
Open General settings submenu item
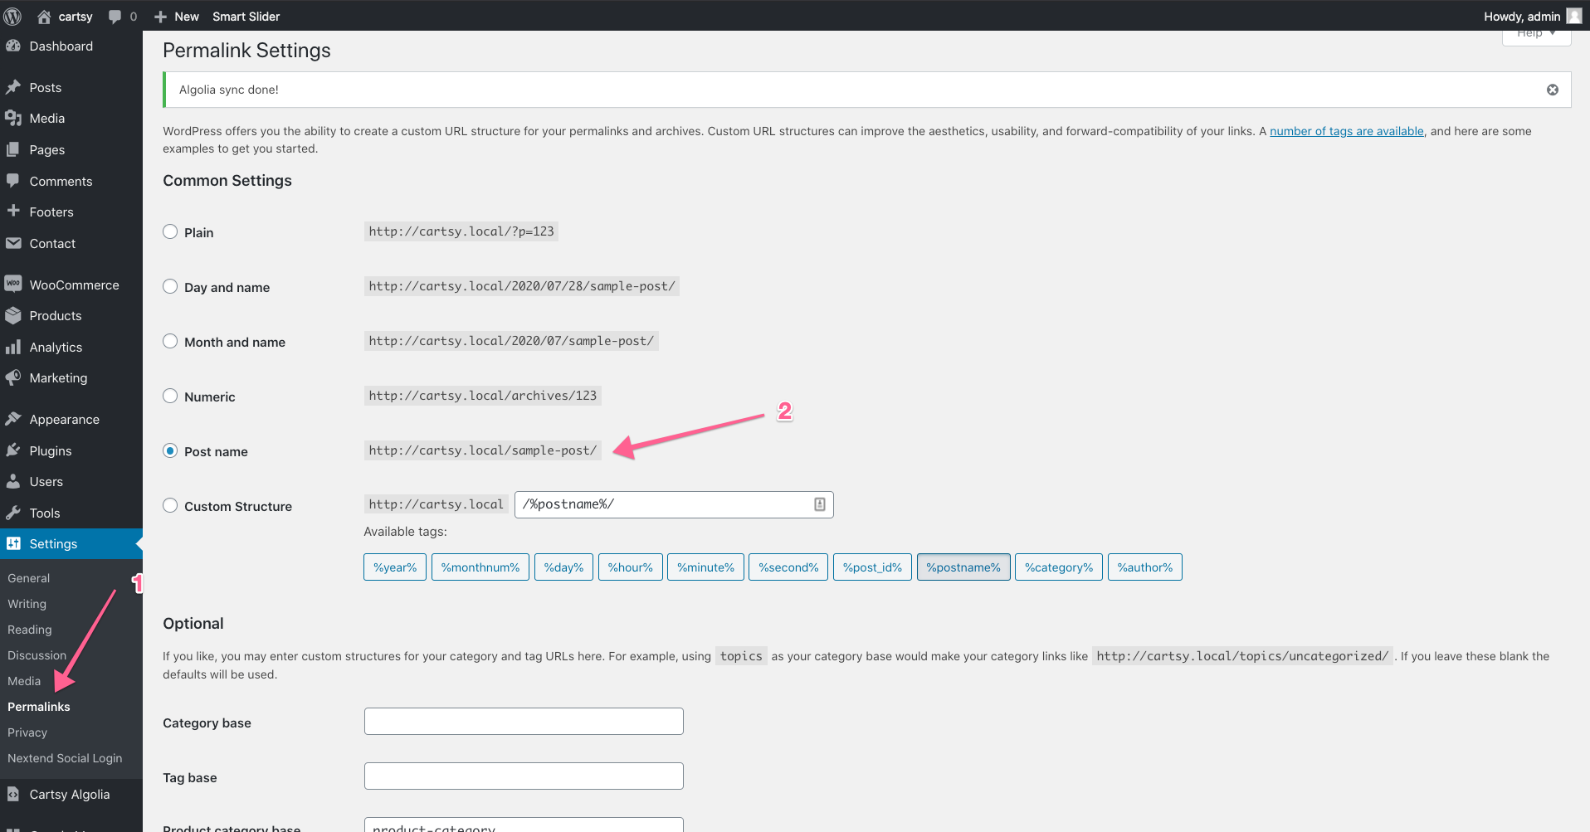click(x=29, y=578)
